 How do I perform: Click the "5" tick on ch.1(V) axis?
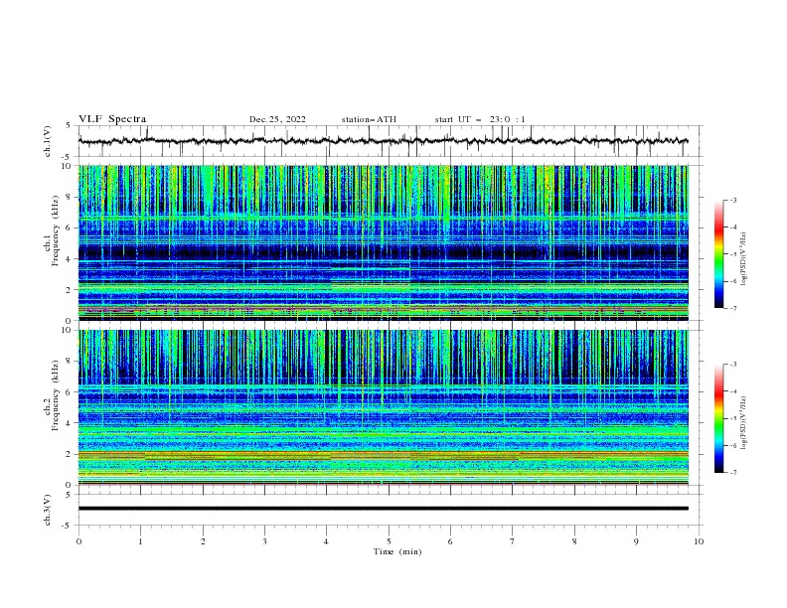pos(69,126)
